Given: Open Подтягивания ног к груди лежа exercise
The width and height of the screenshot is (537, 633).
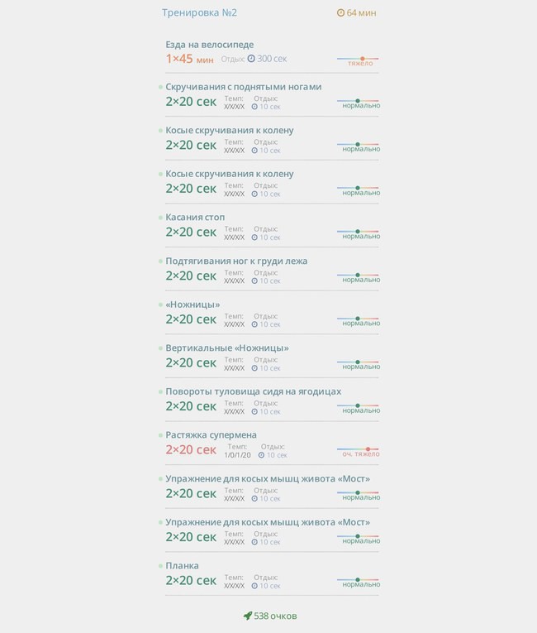Looking at the screenshot, I should click(236, 261).
